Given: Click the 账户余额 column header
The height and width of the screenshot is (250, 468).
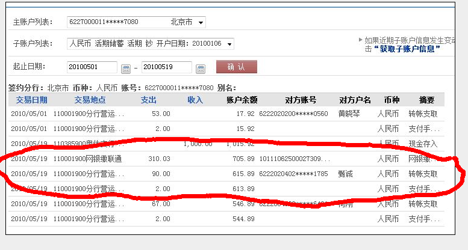Looking at the screenshot, I should coord(242,100).
